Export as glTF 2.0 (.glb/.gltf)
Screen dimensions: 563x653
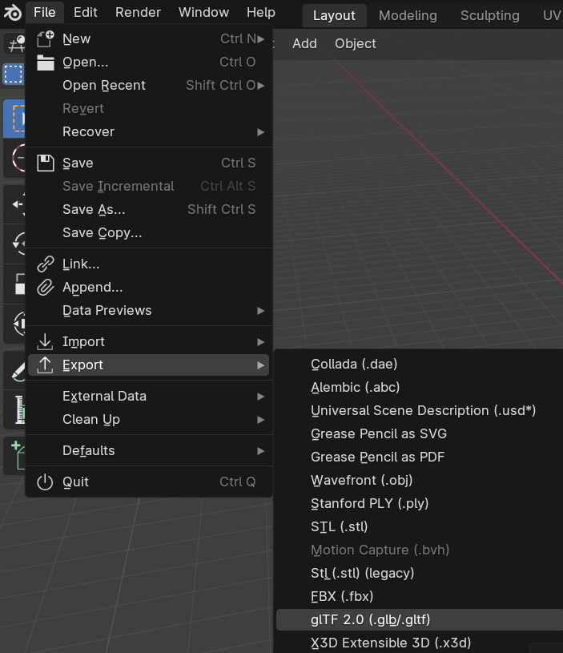[x=420, y=620]
